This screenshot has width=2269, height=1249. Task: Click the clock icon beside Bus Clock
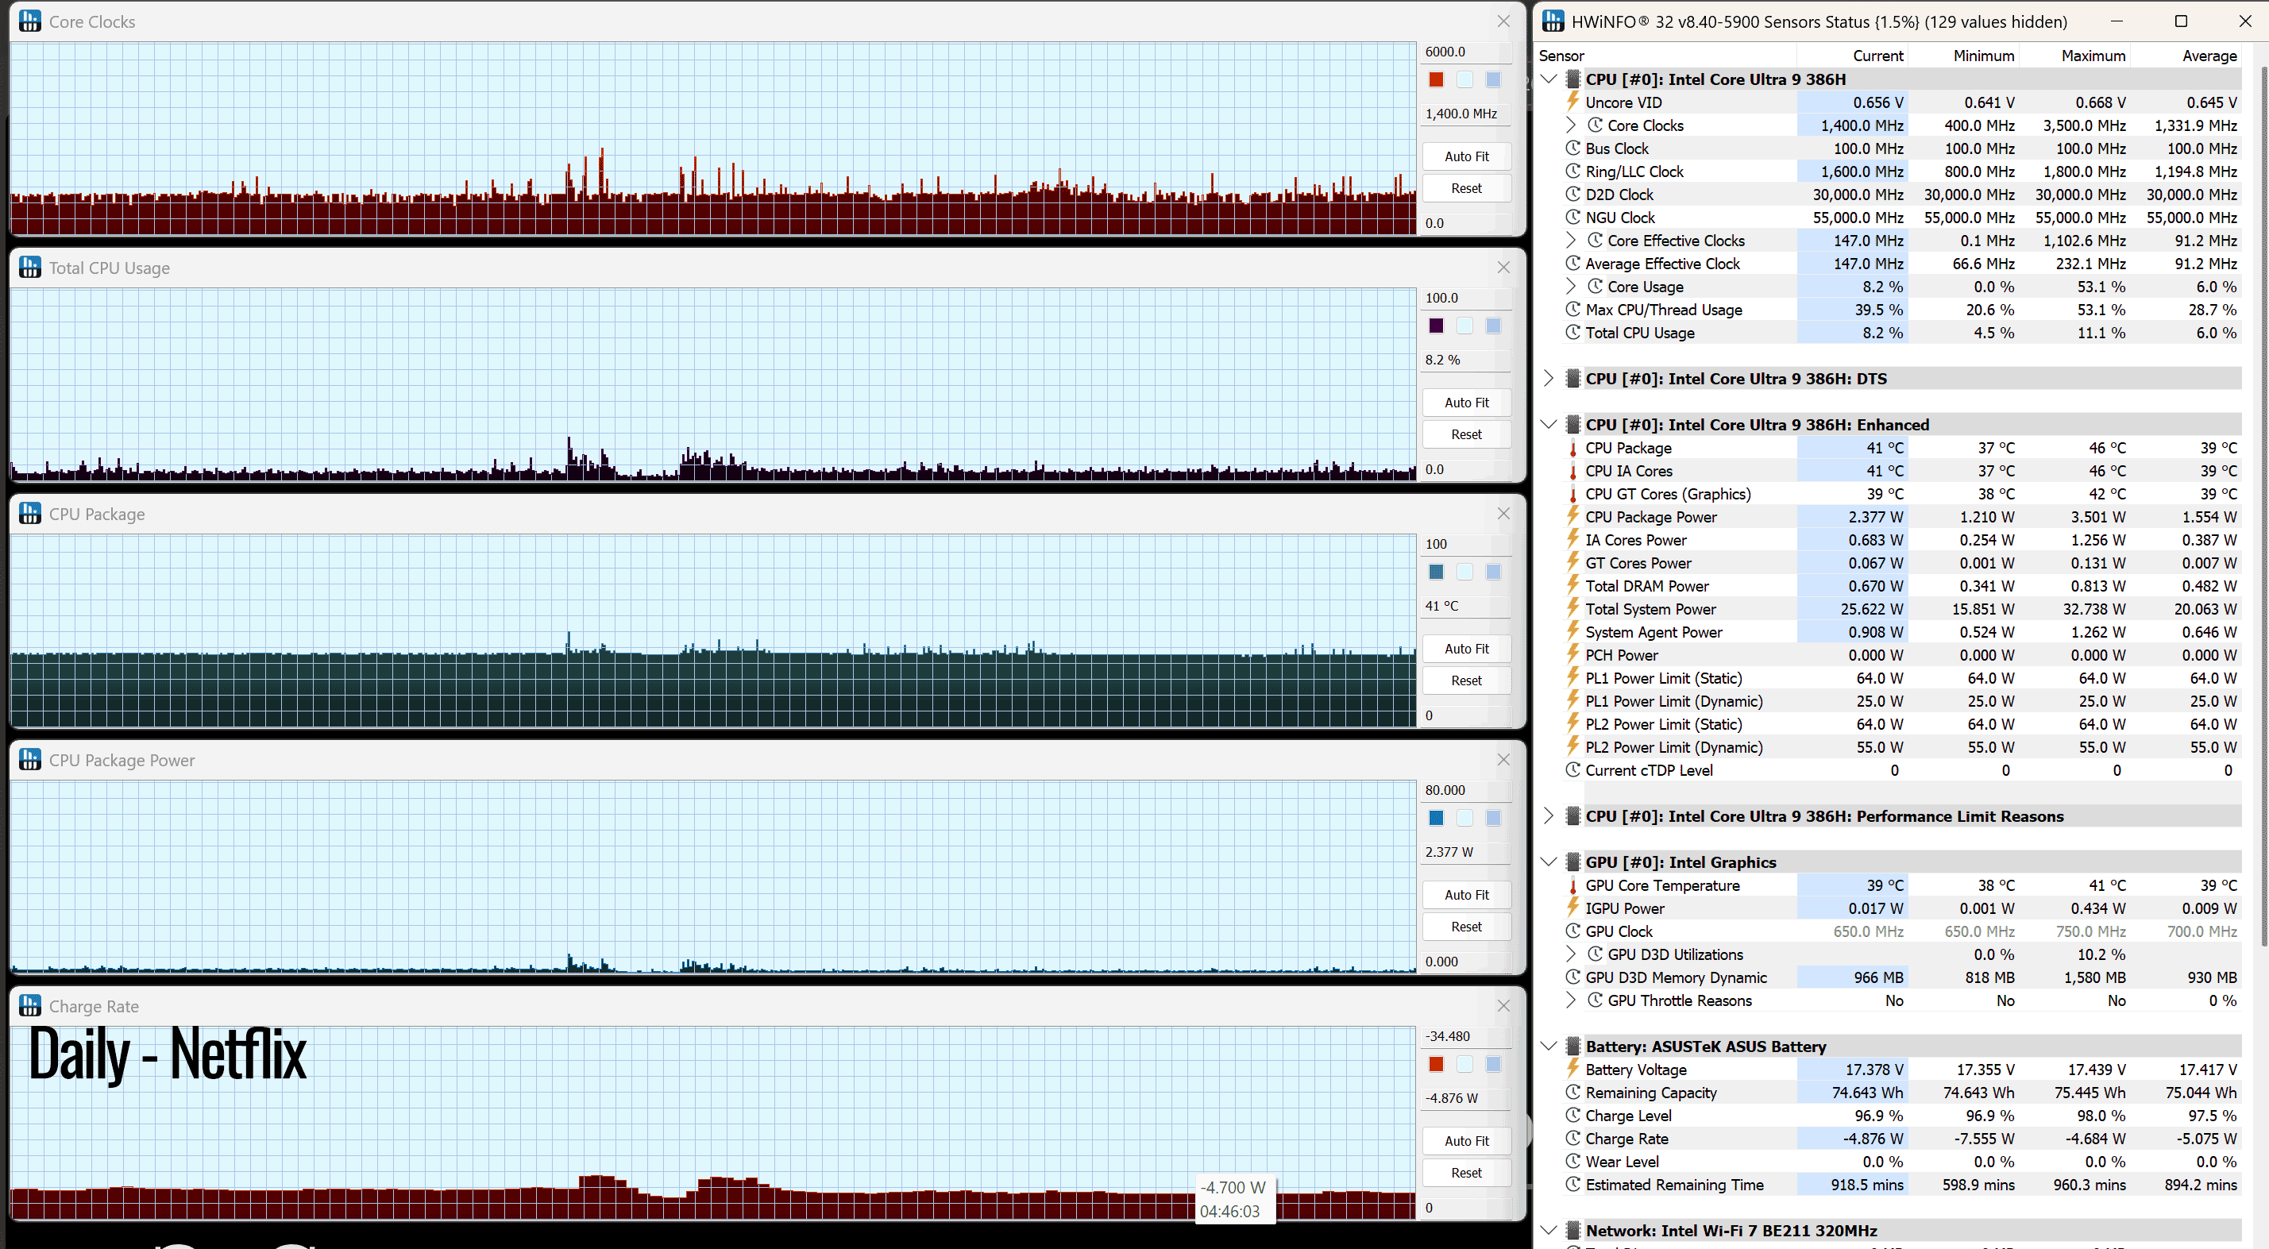1573,148
